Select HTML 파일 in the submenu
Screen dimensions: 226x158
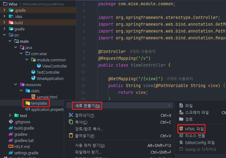coord(195,129)
